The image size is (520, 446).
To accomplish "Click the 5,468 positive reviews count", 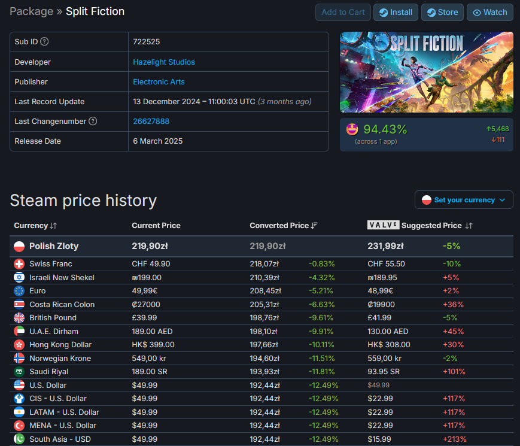I will click(497, 129).
